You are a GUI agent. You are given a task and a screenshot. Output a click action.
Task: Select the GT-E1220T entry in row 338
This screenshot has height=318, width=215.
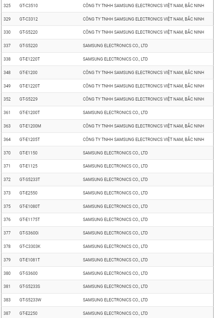(x=30, y=59)
